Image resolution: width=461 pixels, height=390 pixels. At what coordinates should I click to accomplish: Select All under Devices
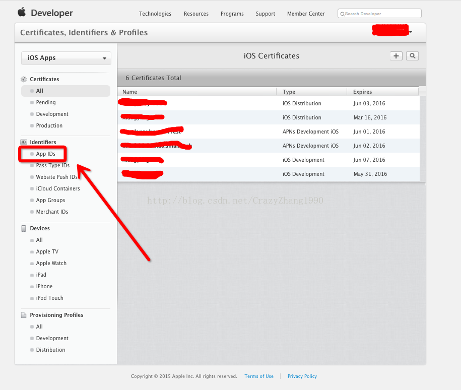pos(39,240)
